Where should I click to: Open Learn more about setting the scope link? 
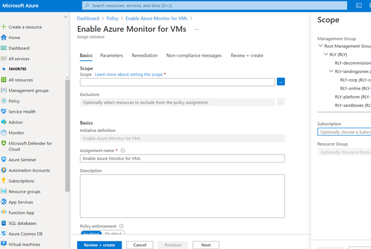tap(128, 75)
